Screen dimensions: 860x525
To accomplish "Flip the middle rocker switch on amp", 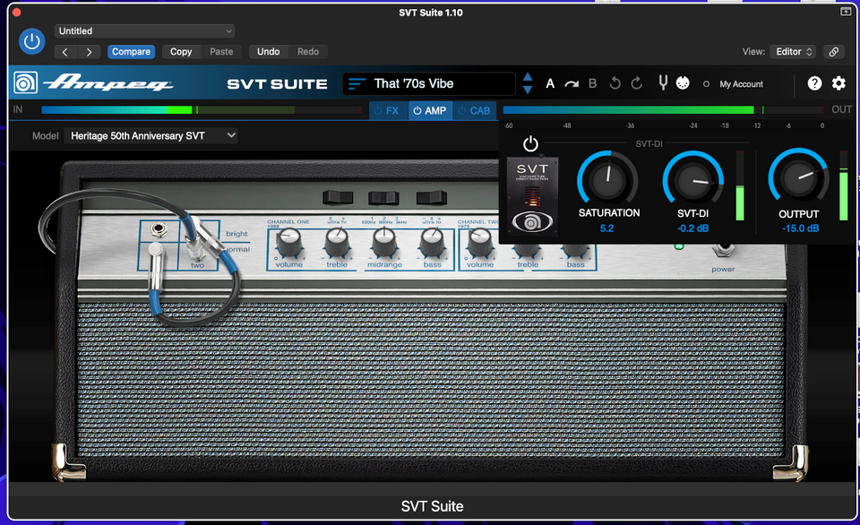I will pos(383,197).
